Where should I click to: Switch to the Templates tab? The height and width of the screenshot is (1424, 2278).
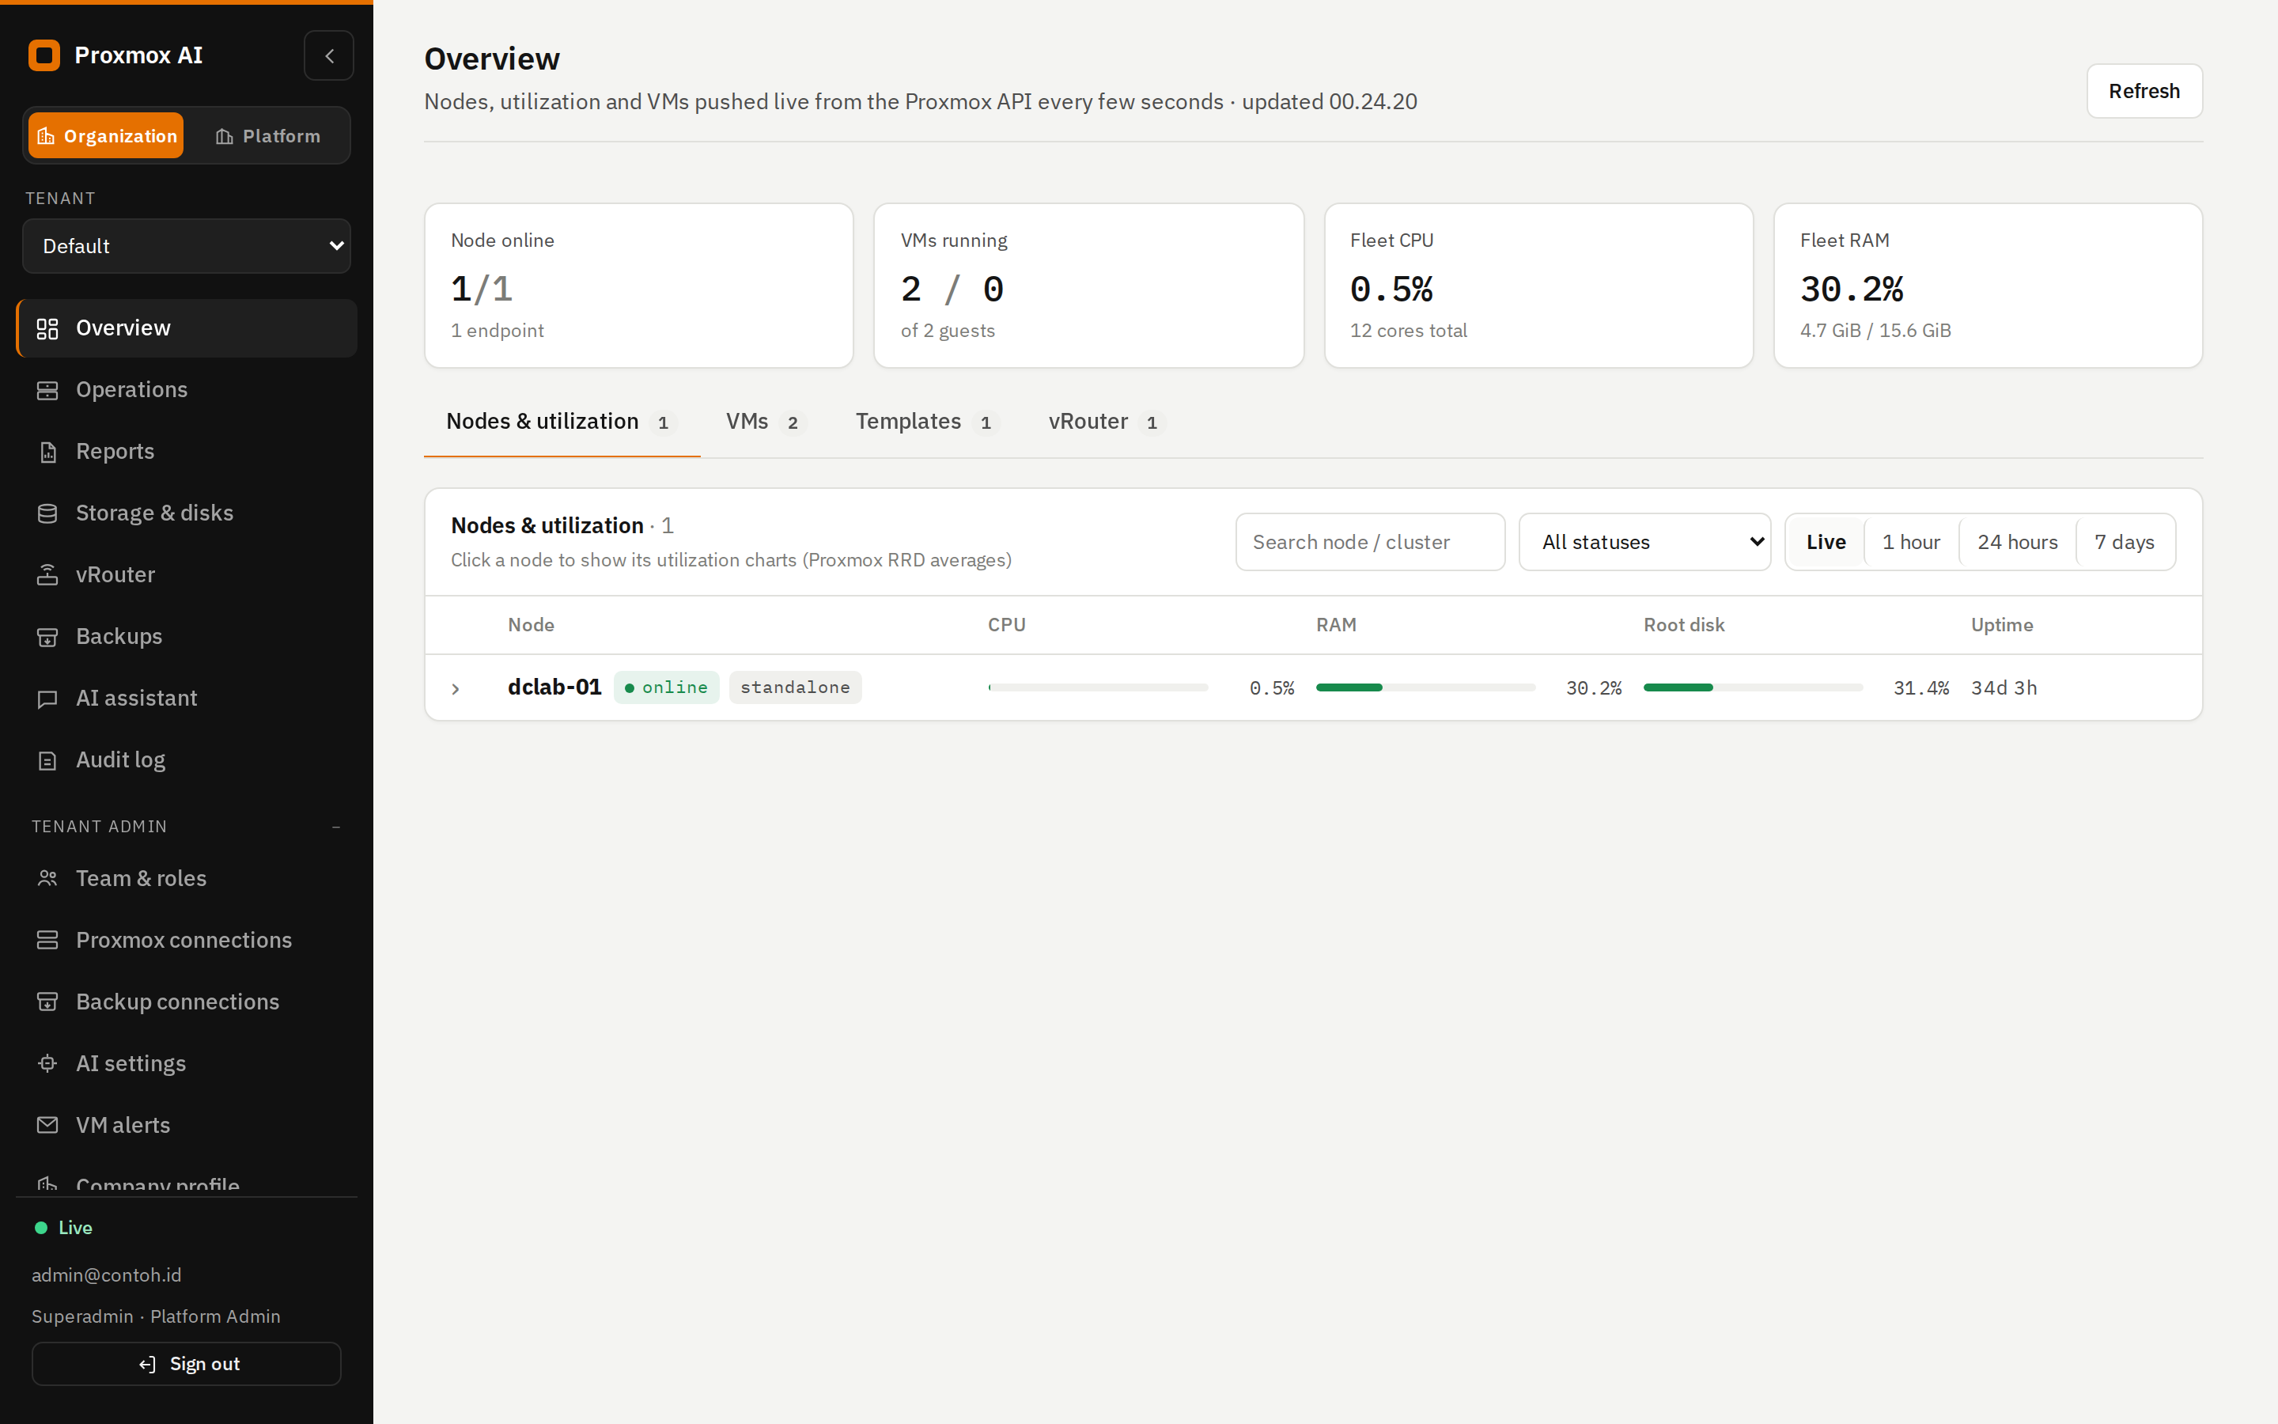[x=926, y=422]
